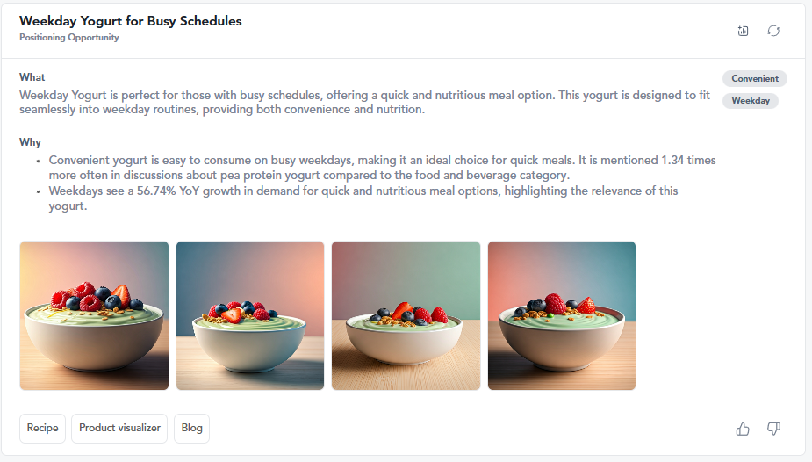Click the What section heading

(32, 77)
